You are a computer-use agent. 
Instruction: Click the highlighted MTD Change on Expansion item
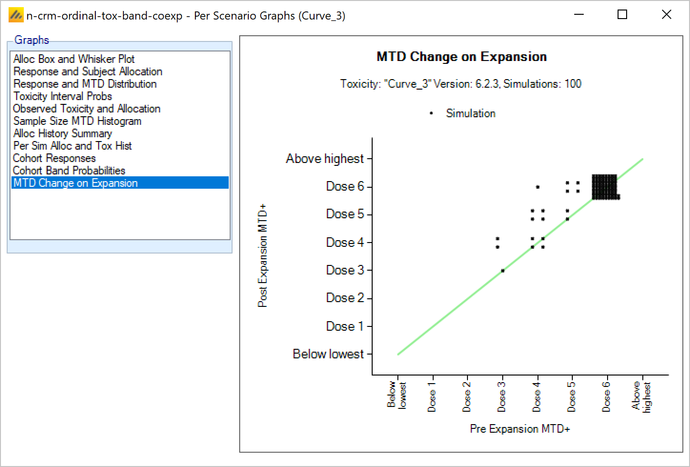pos(75,183)
